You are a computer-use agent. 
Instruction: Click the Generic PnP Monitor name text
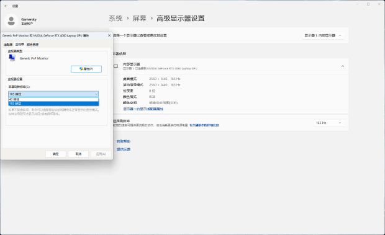point(34,58)
